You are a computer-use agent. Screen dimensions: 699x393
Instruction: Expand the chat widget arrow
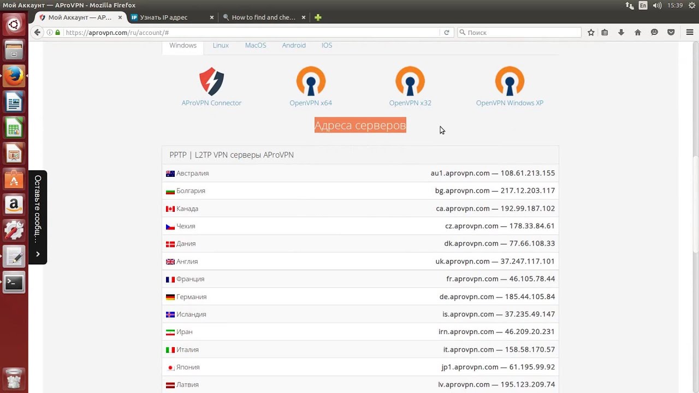[38, 254]
